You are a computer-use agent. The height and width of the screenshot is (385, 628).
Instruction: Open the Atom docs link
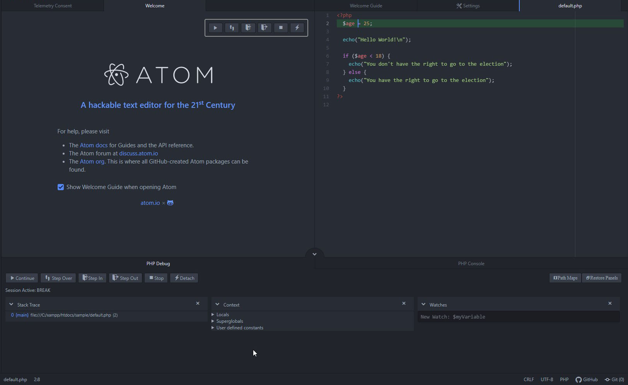(x=94, y=145)
